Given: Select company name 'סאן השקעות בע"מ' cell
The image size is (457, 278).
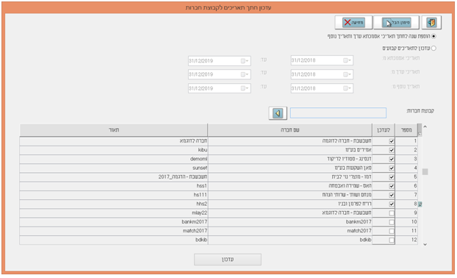Looking at the screenshot, I should coord(290,168).
